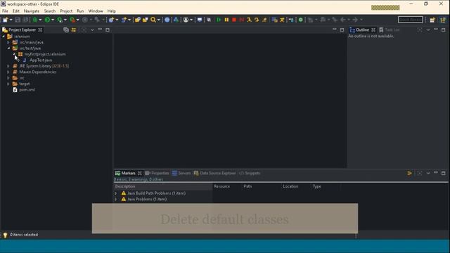Click the red Terminate stop icon

click(x=234, y=20)
